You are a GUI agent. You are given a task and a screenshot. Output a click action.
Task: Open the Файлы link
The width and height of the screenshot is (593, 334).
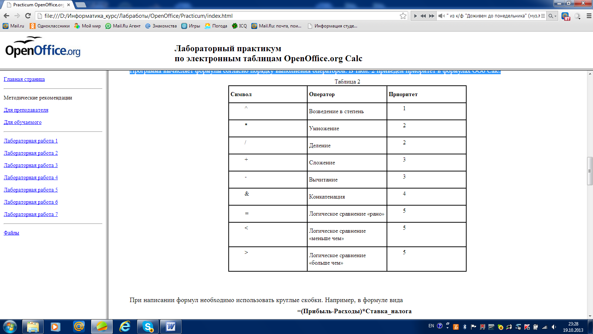(x=11, y=233)
